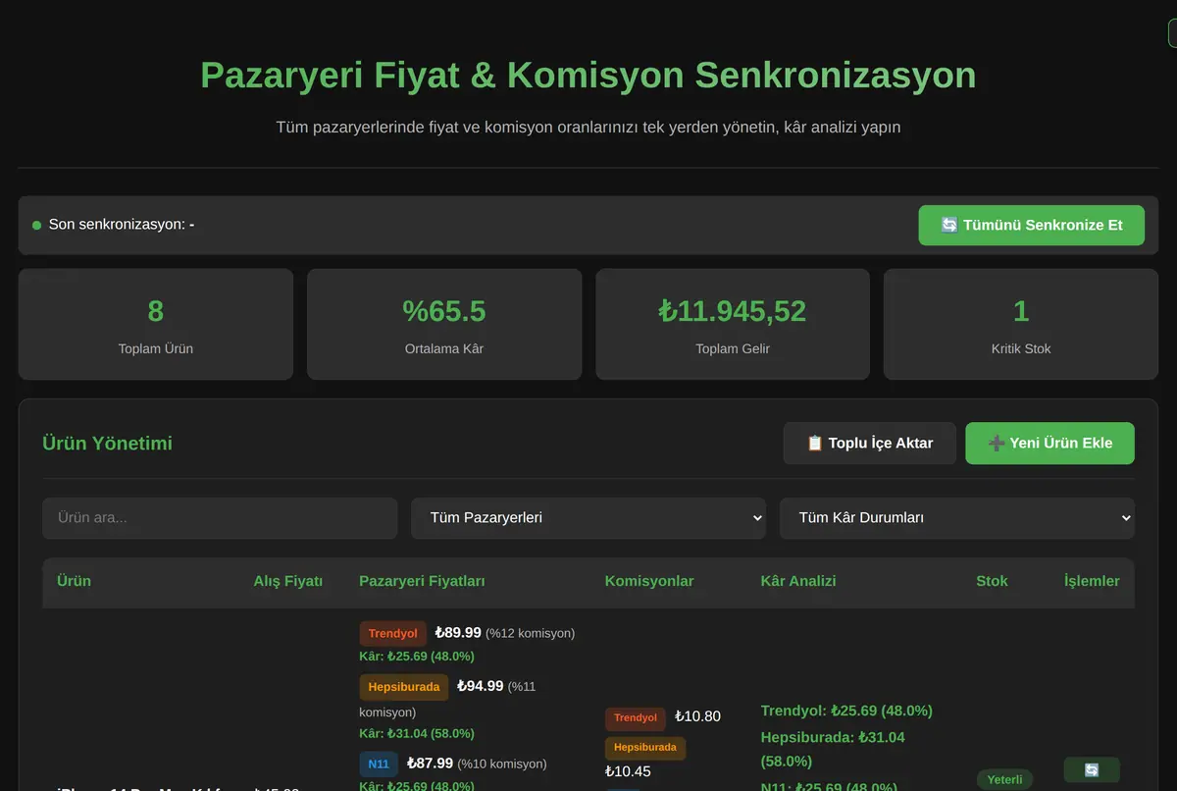
Task: Click Trendyol: ₺25.69 (48.0%) profit analysis text
Action: pyautogui.click(x=846, y=711)
